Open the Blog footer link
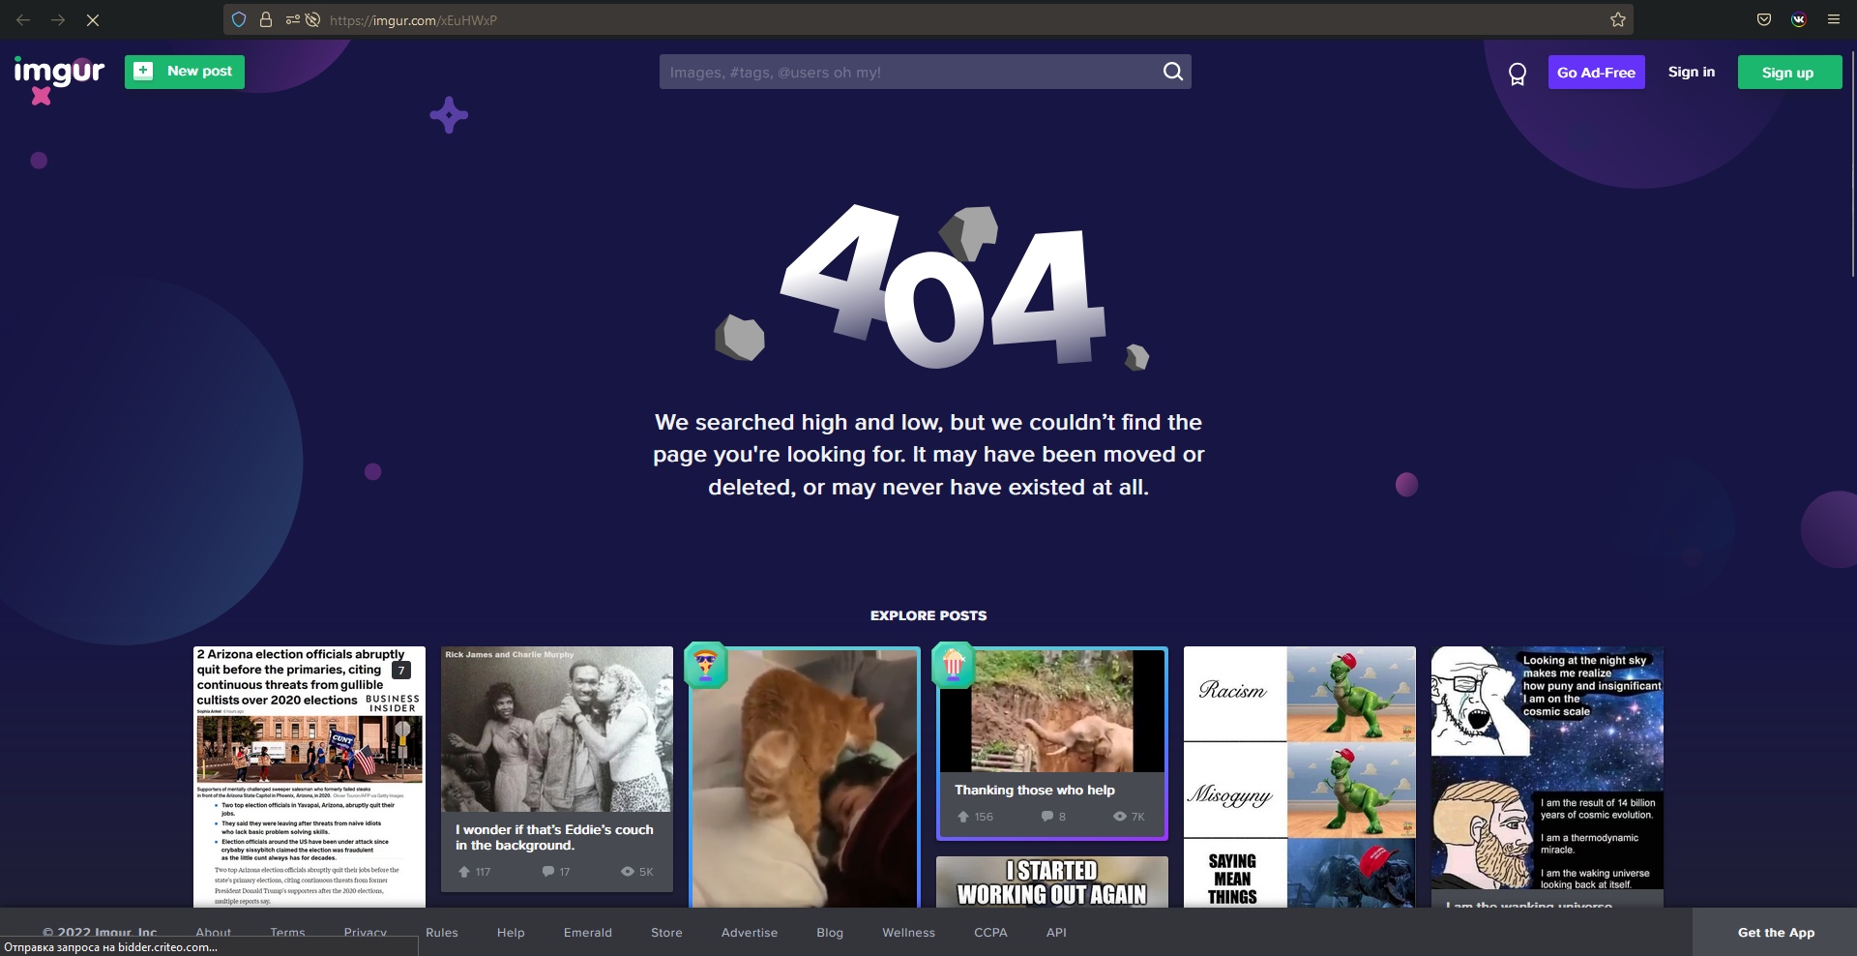The height and width of the screenshot is (956, 1857). click(830, 933)
